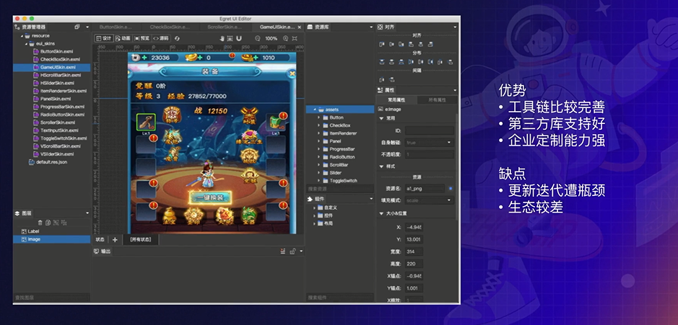This screenshot has width=678, height=325.
Task: Open the 属性 panel dropdown menu
Action: 455,90
